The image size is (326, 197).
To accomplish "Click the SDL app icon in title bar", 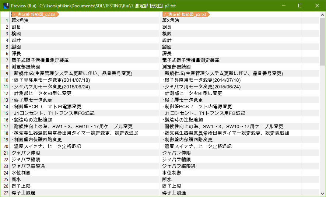I will point(5,6).
